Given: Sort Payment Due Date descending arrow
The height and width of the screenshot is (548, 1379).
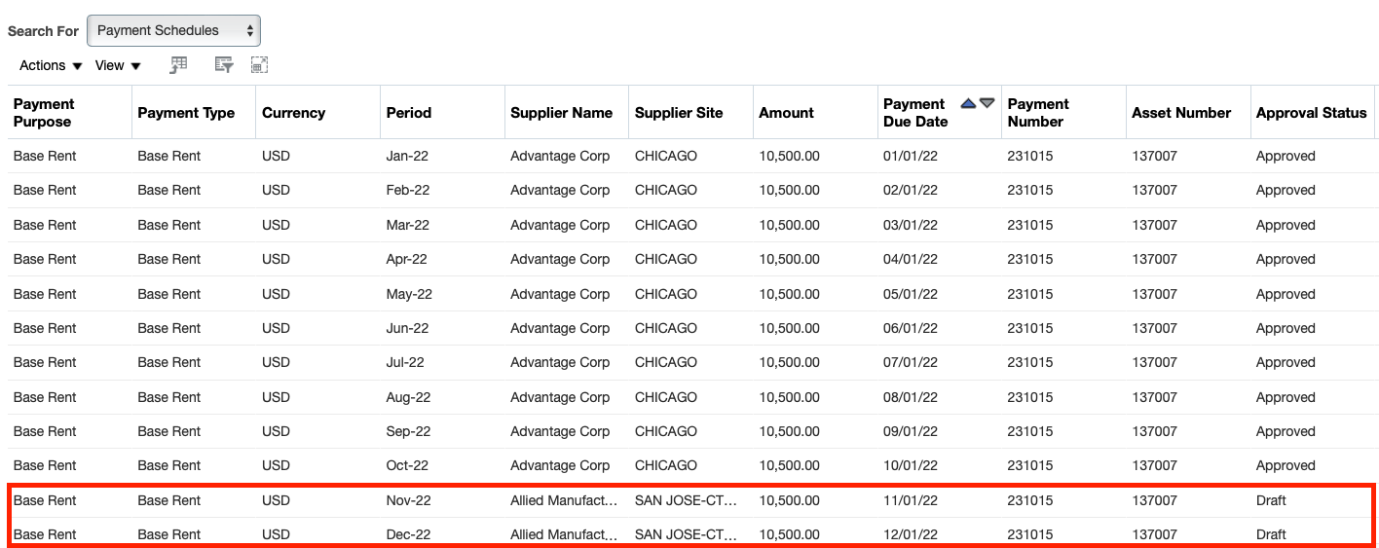Looking at the screenshot, I should [988, 103].
